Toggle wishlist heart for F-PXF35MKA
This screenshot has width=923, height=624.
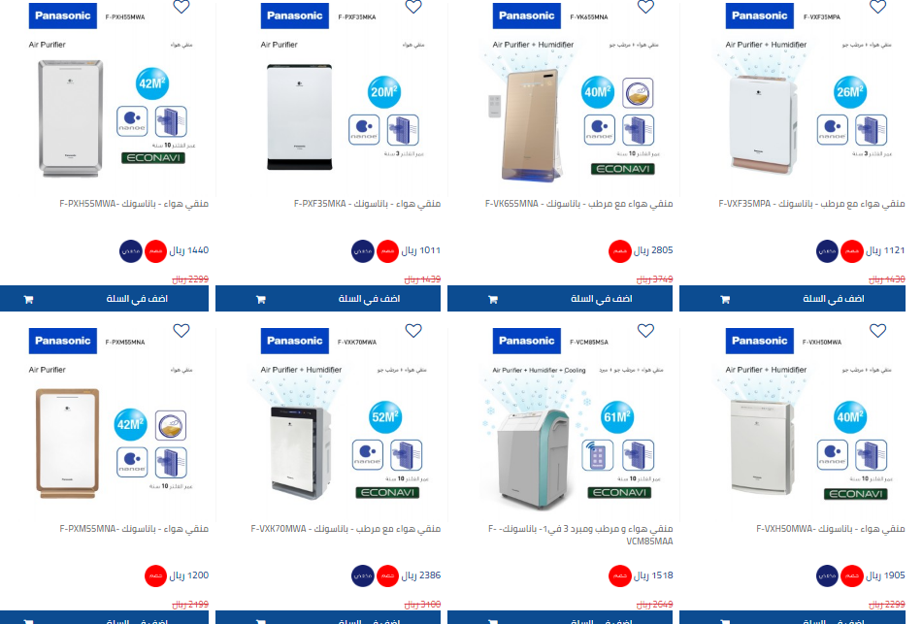point(413,7)
